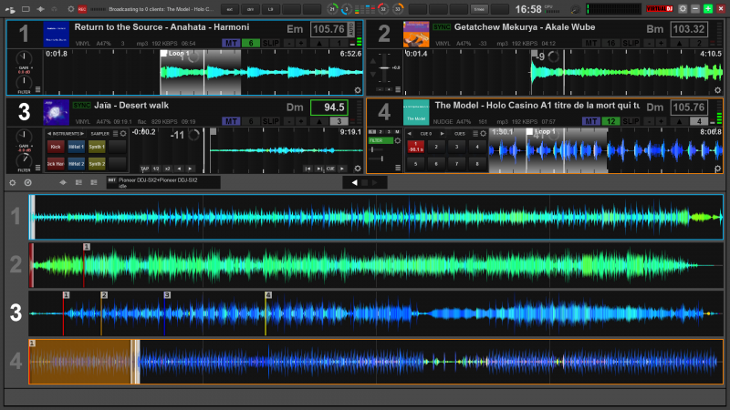The image size is (730, 410).
Task: Toggle AUTO beside deck 1 BPM
Action: [351, 29]
